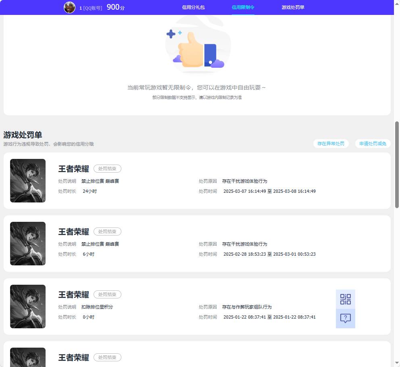Open the QR code icon
Viewport: 400px width, 367px height.
[x=346, y=299]
